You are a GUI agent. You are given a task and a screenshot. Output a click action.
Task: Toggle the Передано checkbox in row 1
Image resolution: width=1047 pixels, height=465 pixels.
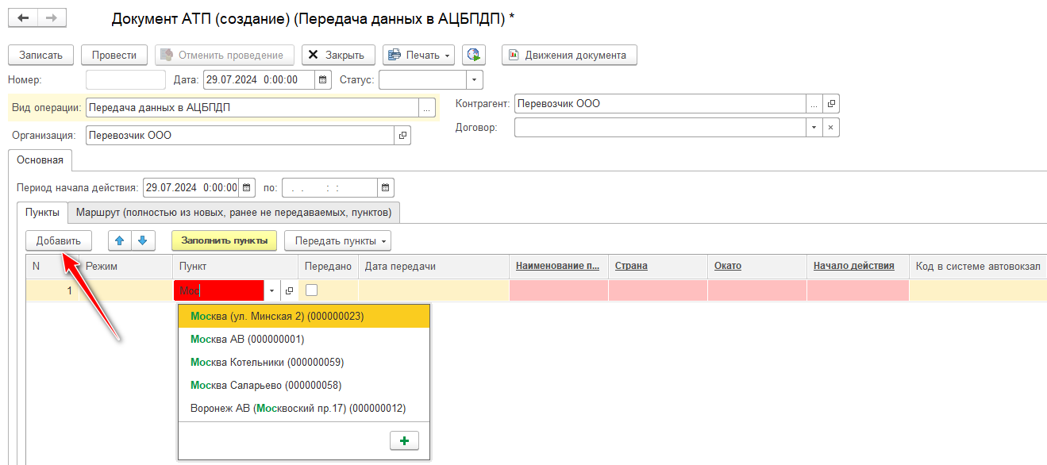312,290
